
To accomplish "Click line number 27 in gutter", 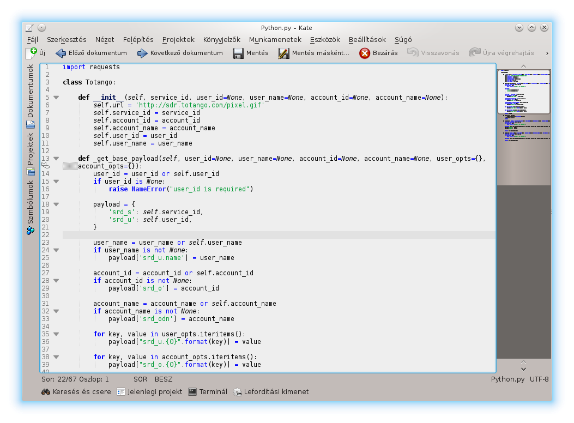I will pos(45,273).
